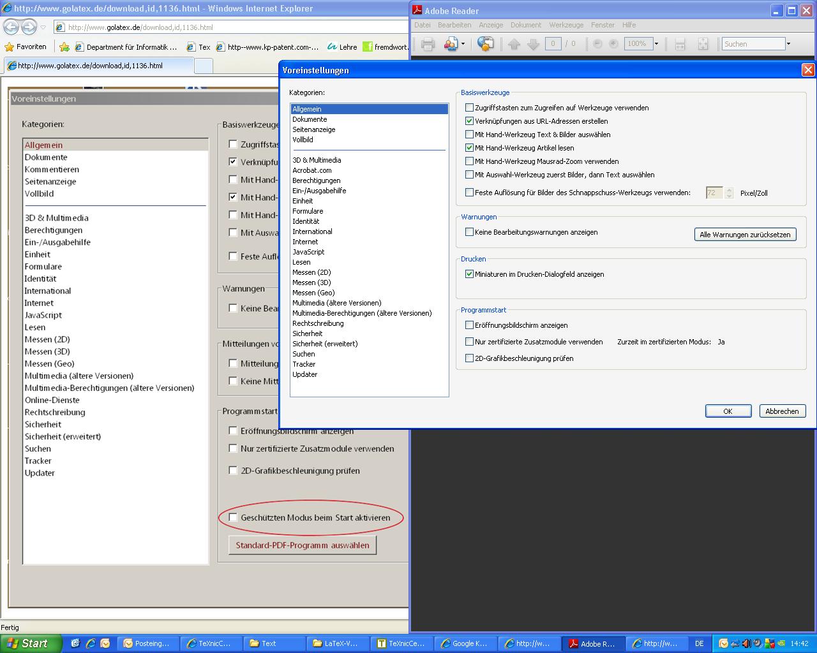Click the Internet Explorer forward arrow
Viewport: 817px width, 653px height.
(29, 27)
